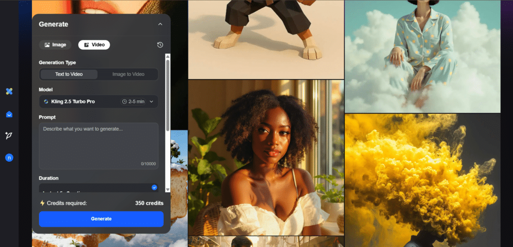Click the 2-5 min clock icon
The width and height of the screenshot is (513, 247).
coord(124,102)
